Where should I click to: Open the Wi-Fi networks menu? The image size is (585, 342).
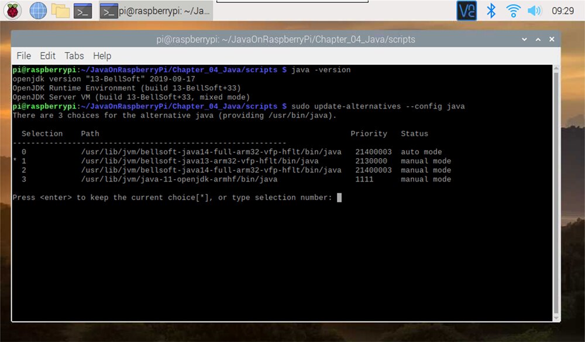coord(513,11)
